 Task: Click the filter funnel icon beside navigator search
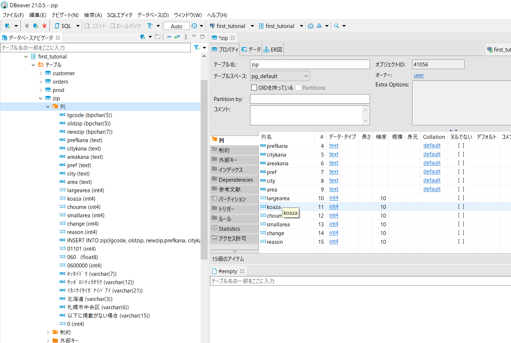[197, 48]
